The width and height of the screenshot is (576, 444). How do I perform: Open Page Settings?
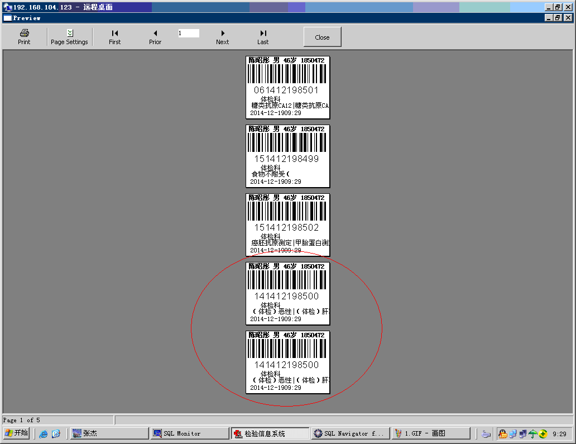click(x=69, y=37)
